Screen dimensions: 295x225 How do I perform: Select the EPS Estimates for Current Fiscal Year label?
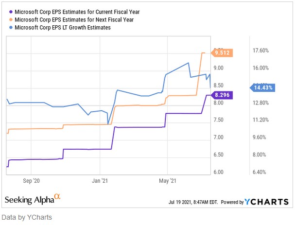[77, 12]
